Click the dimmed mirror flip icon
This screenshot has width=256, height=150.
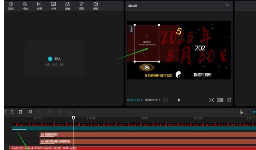click(60, 112)
